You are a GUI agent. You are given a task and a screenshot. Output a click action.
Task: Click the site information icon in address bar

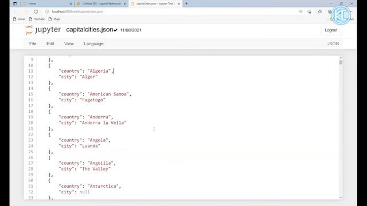click(47, 11)
